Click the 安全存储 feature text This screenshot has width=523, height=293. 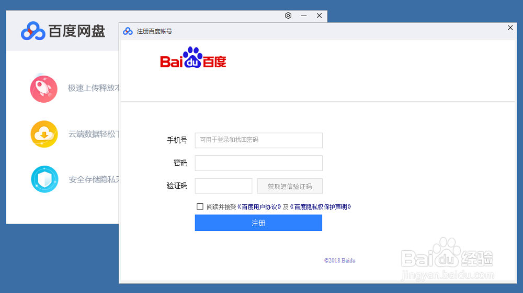pyautogui.click(x=94, y=179)
